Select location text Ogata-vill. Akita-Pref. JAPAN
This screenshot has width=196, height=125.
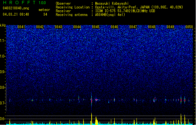tap(123, 7)
